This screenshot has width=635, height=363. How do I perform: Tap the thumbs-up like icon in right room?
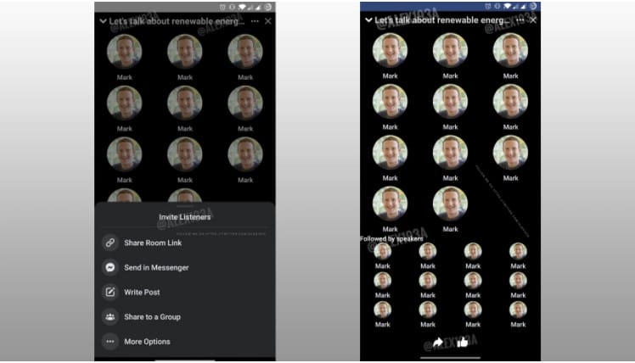pyautogui.click(x=462, y=343)
